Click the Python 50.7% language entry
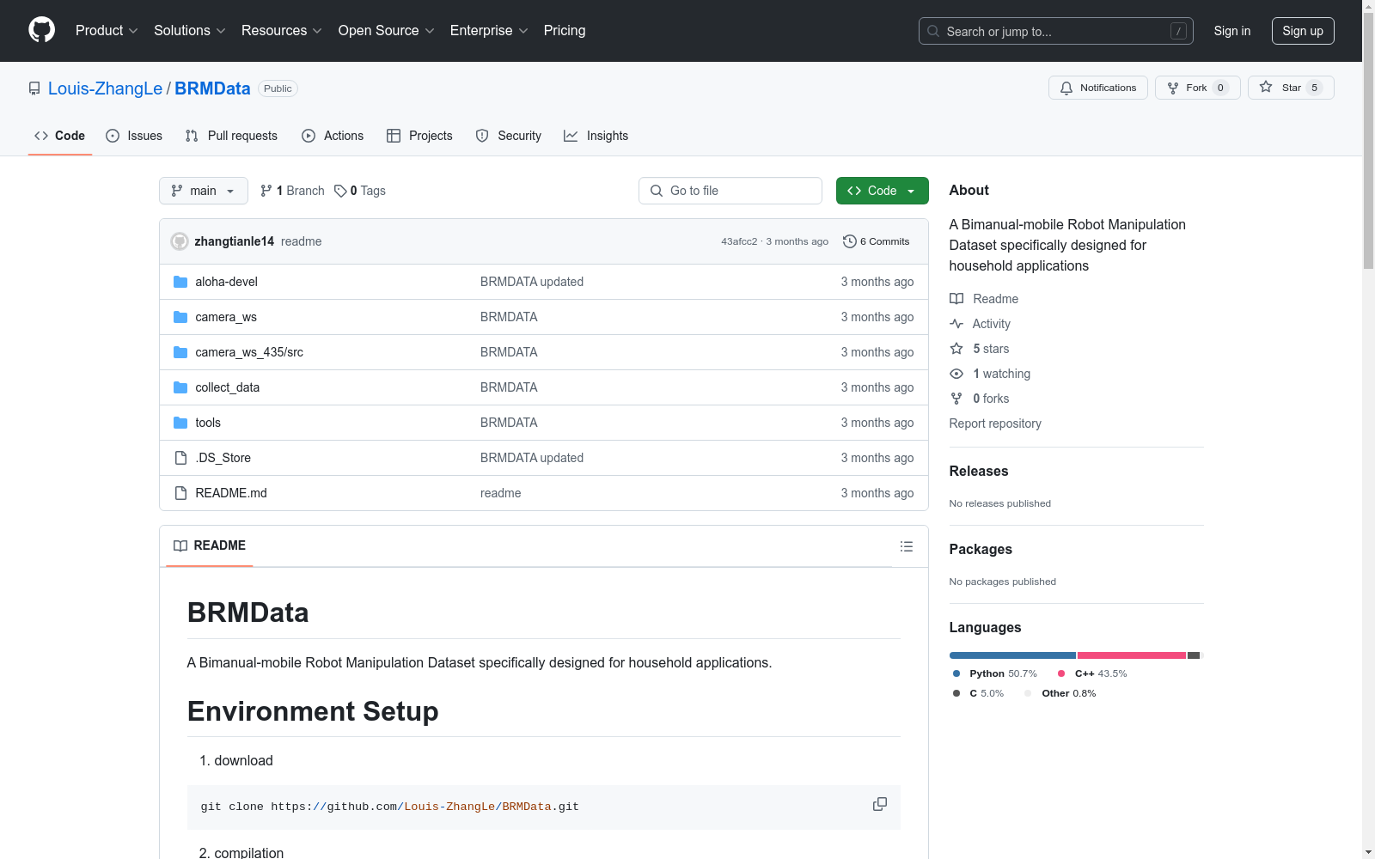The width and height of the screenshot is (1375, 859). pos(994,673)
